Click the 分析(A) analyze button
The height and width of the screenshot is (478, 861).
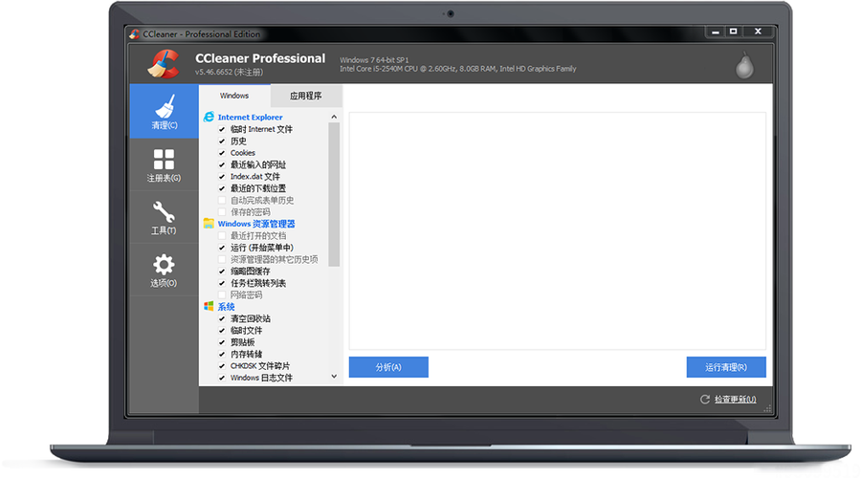pyautogui.click(x=388, y=367)
